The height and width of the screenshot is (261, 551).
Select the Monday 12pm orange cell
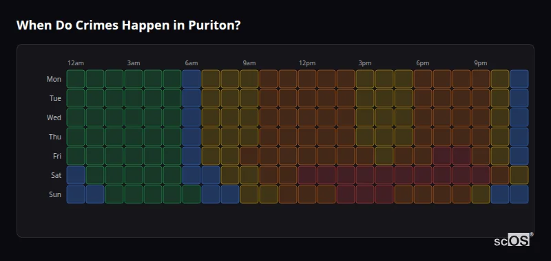coord(306,79)
